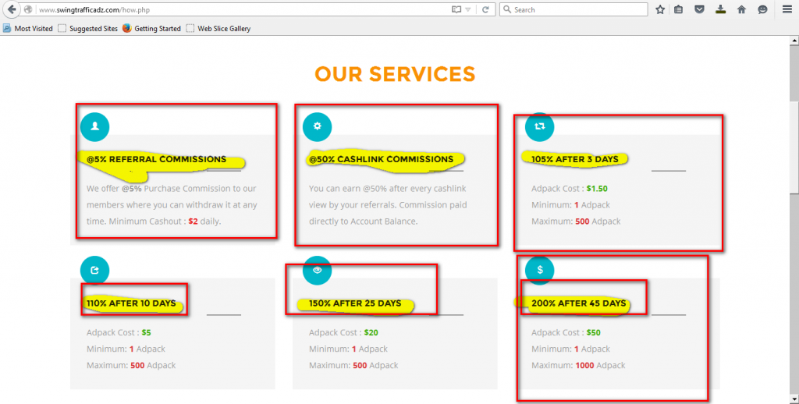The image size is (799, 404).
Task: Go to the home page icon
Action: [x=741, y=10]
